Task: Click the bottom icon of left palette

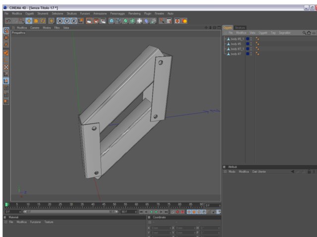Action: 6,102
